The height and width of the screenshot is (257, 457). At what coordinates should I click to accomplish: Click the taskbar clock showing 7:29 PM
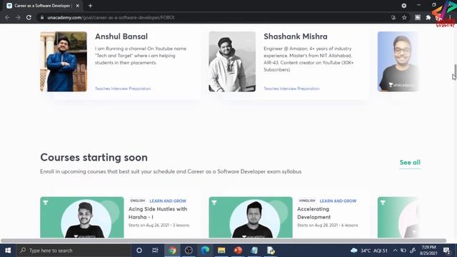pos(428,251)
